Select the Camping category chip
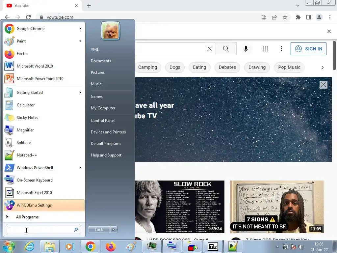The height and width of the screenshot is (253, 337). (x=148, y=67)
